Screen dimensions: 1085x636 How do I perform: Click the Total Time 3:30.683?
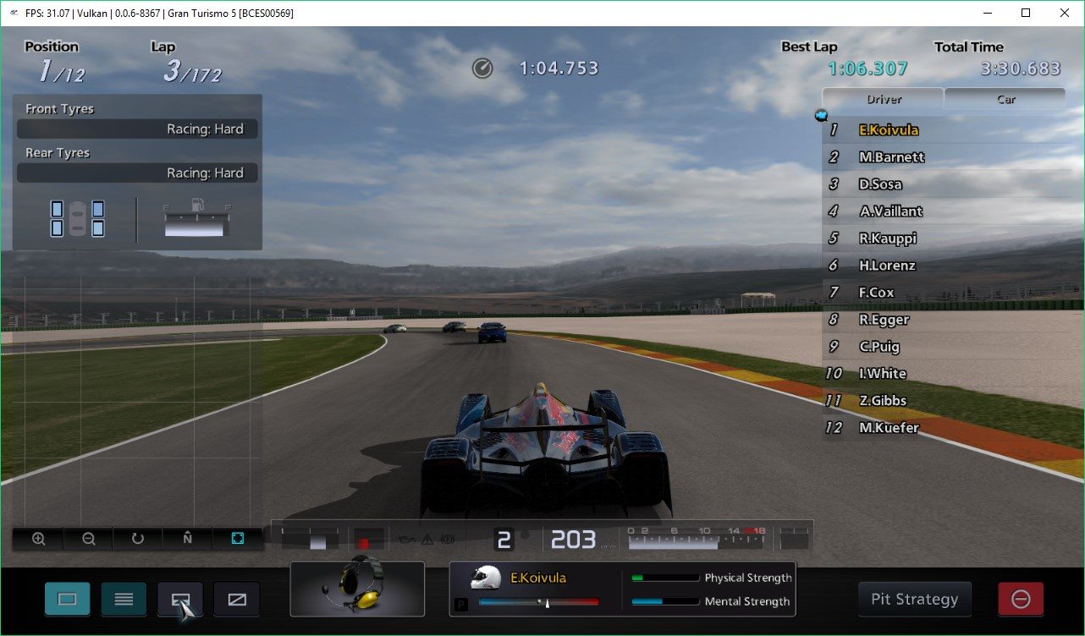point(1021,69)
